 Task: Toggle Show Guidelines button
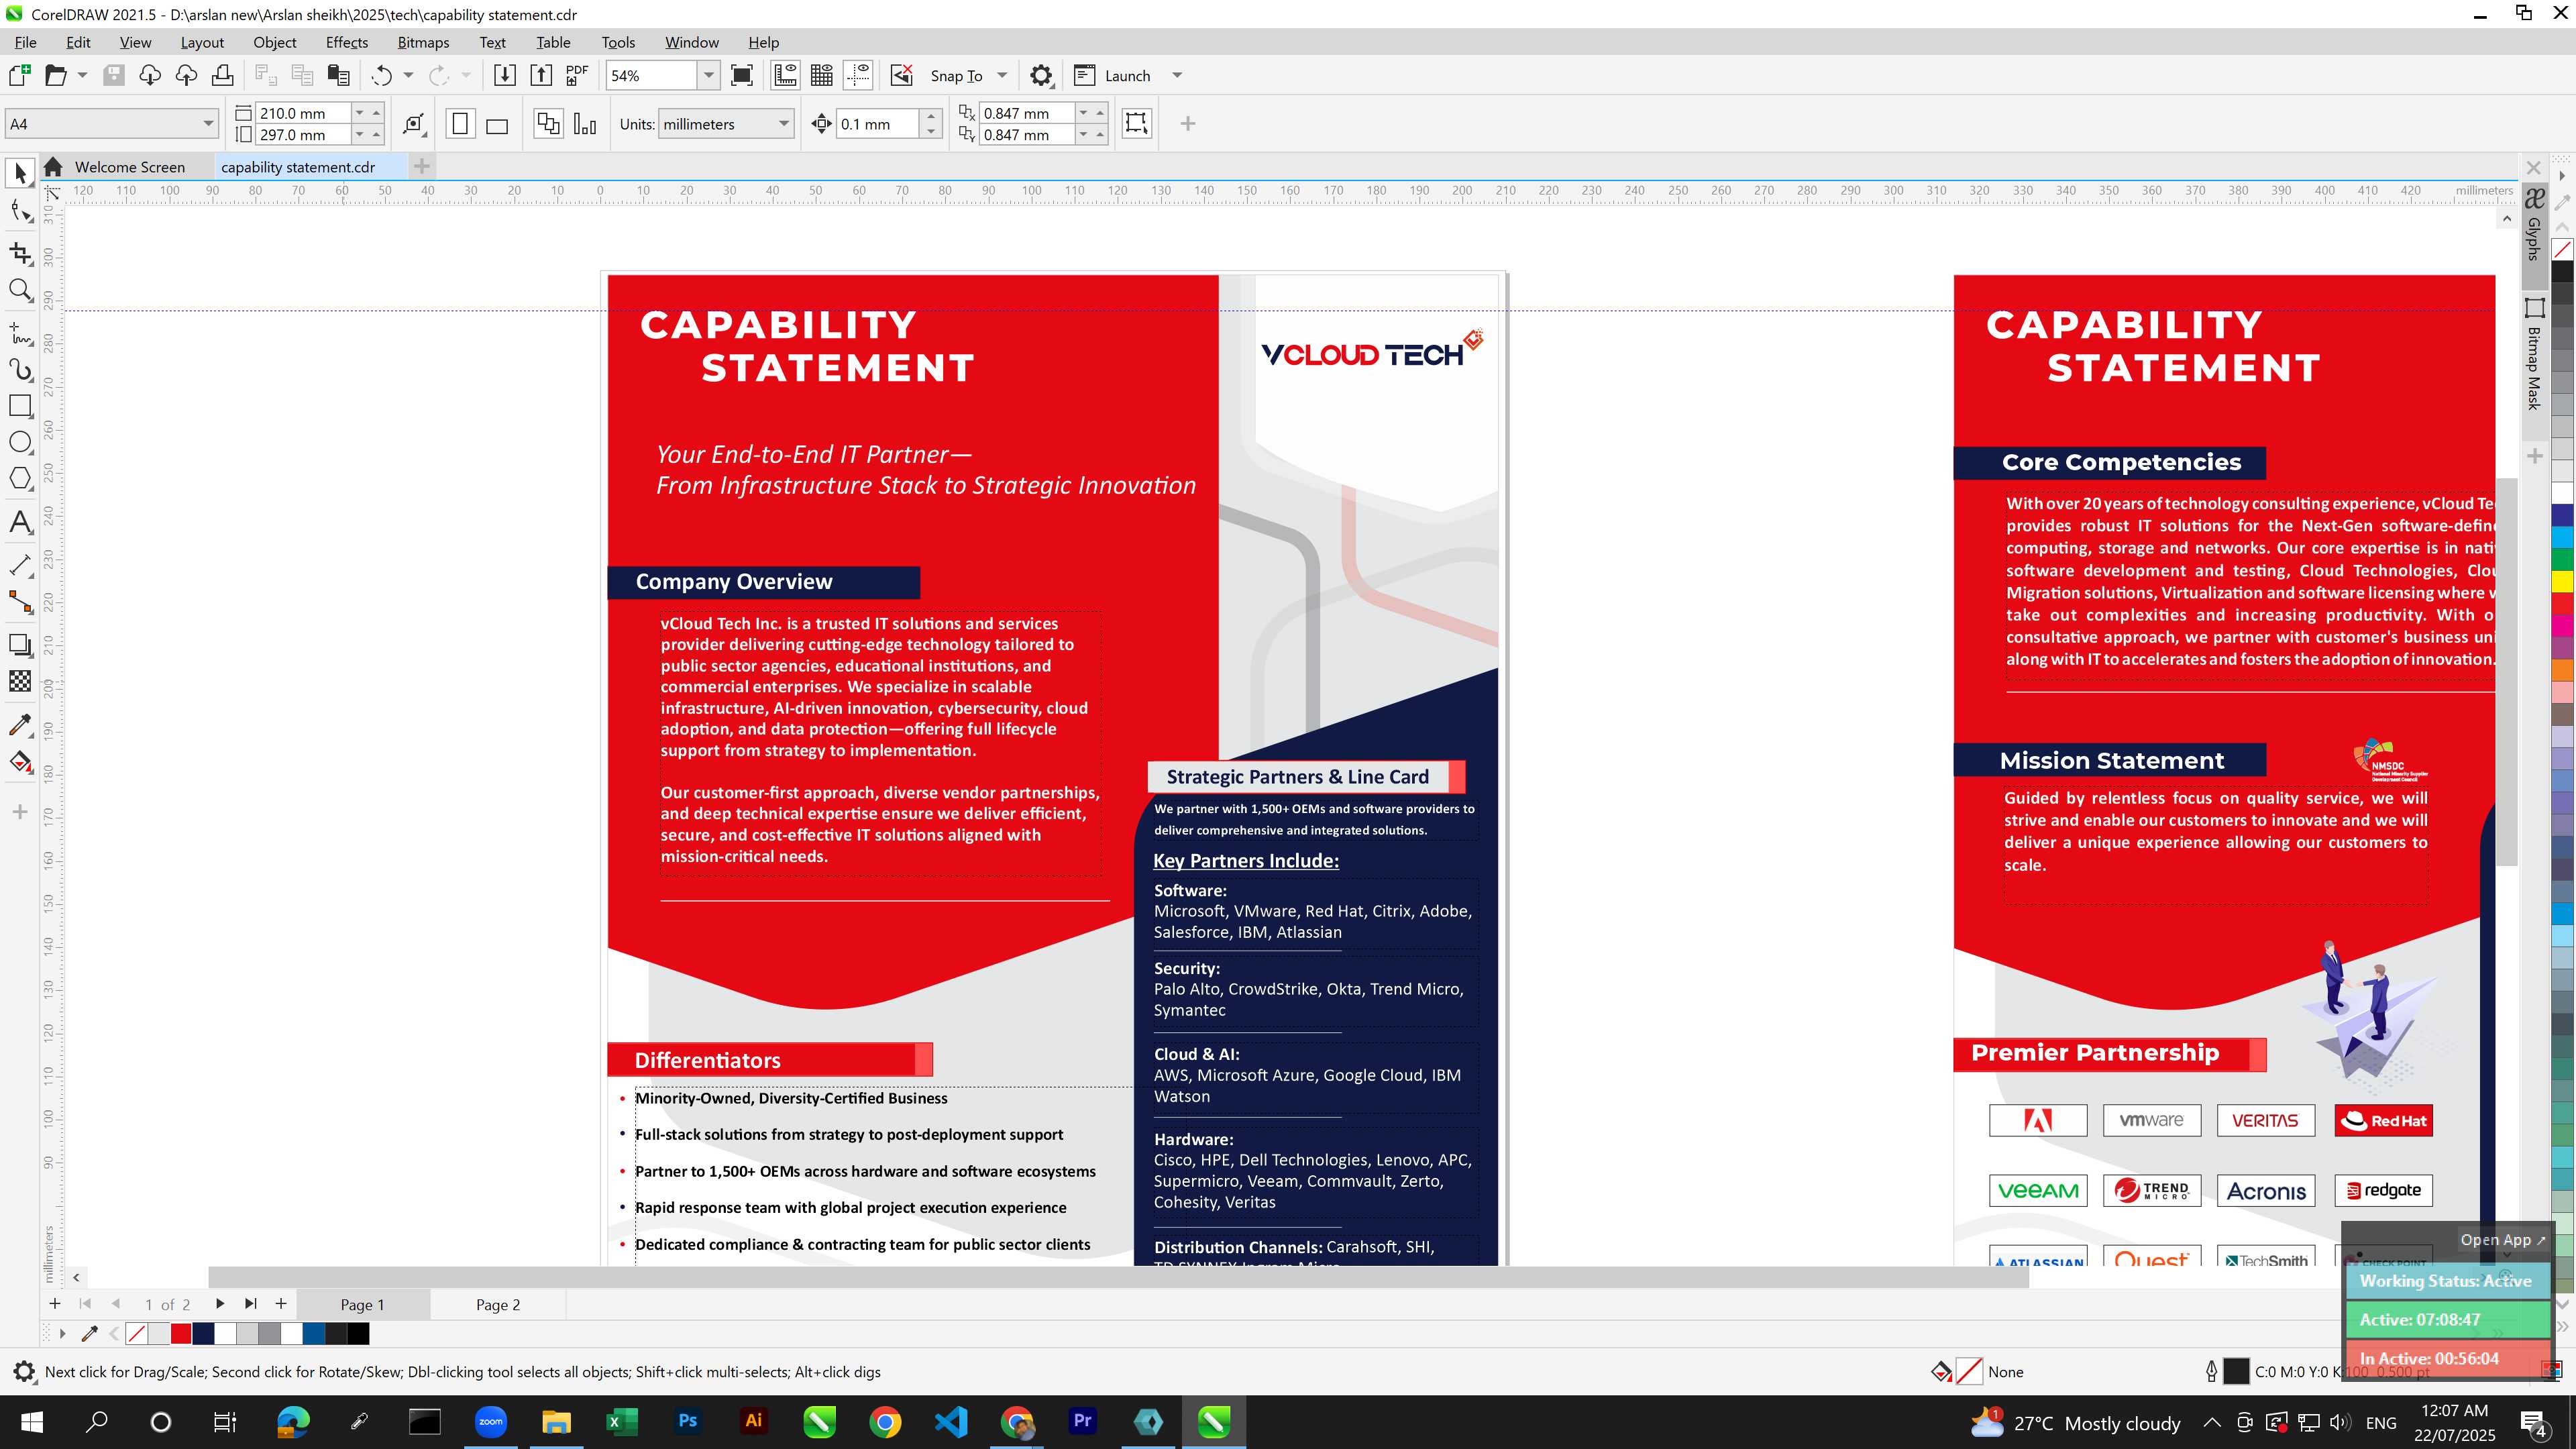coord(858,75)
